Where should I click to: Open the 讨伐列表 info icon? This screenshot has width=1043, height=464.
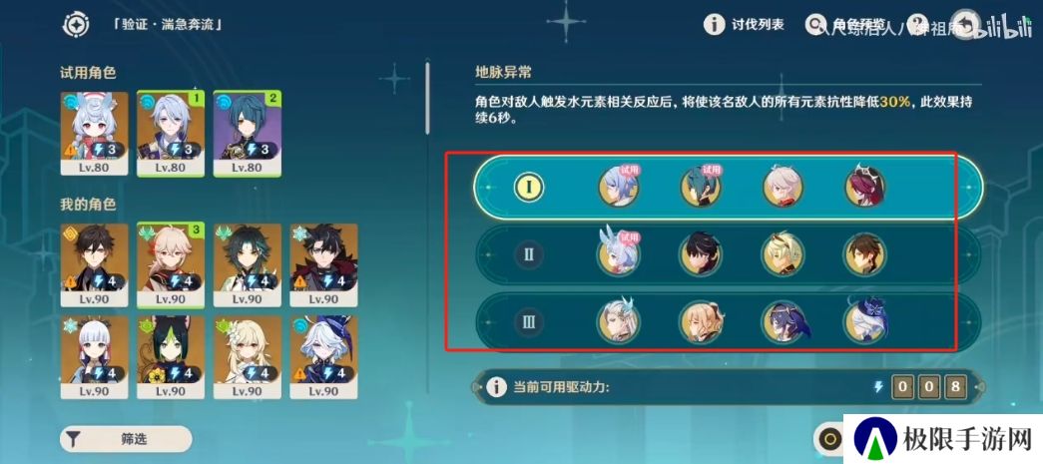pos(715,25)
